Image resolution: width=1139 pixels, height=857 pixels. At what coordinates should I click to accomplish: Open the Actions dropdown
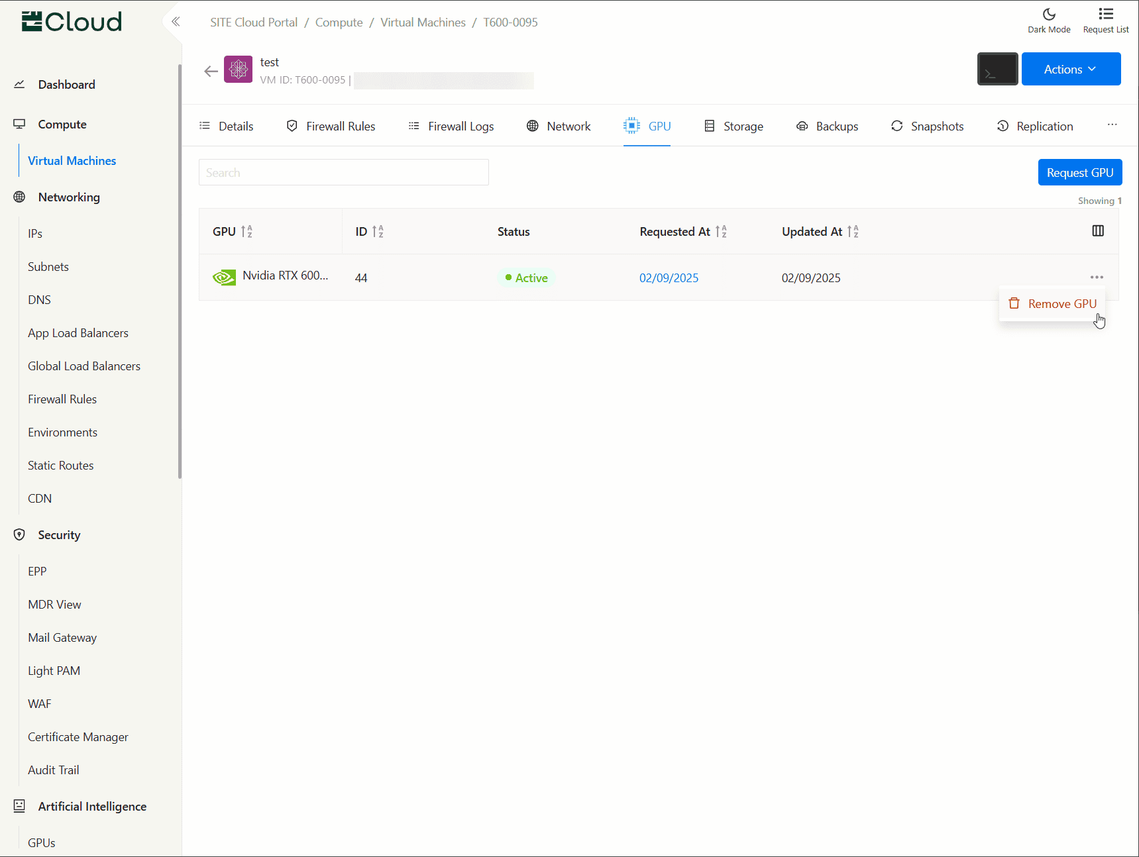click(1071, 70)
